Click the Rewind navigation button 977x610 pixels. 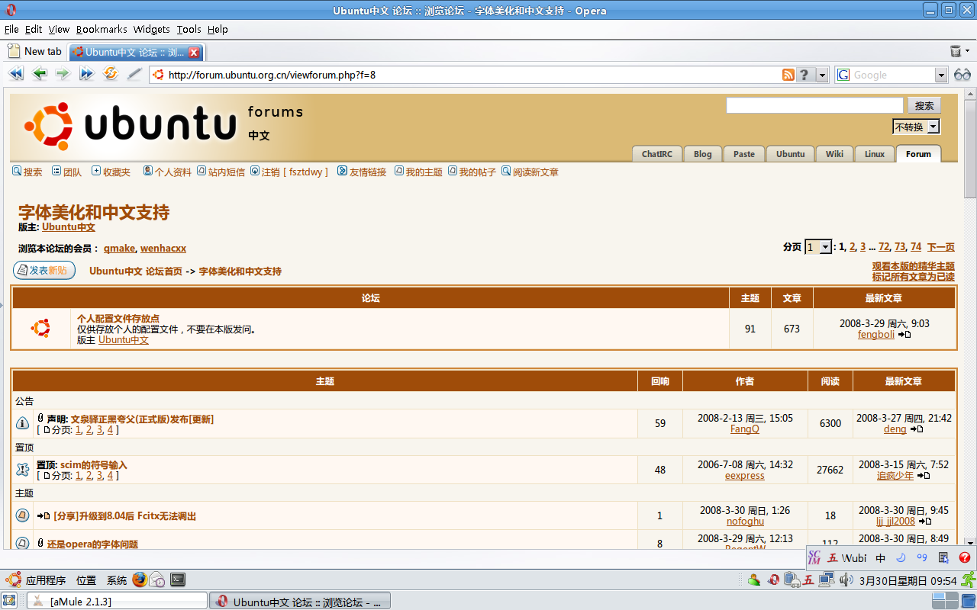point(16,74)
